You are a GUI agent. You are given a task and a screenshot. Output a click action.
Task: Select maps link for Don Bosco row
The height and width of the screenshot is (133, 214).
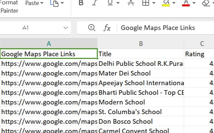49,121
